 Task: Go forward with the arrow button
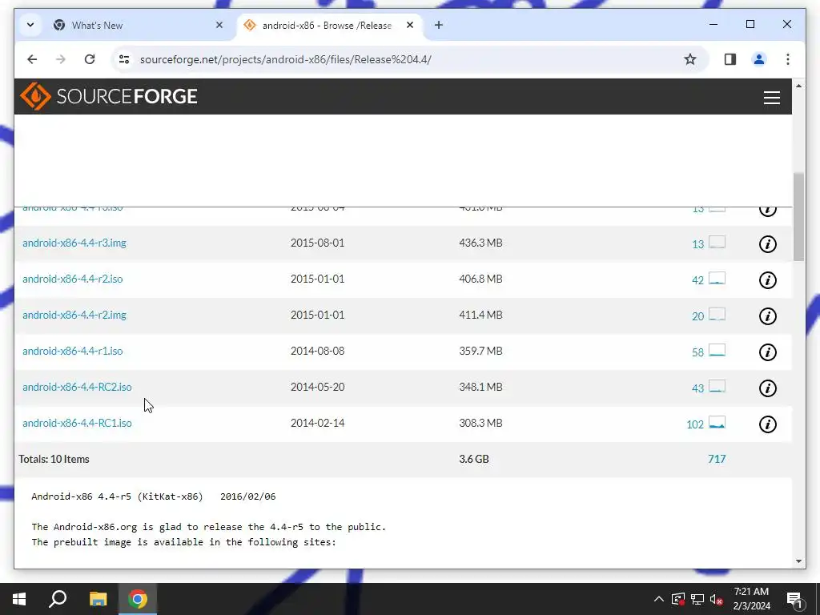(61, 59)
